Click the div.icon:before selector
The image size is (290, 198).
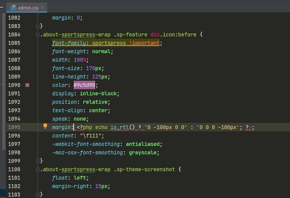[173, 34]
